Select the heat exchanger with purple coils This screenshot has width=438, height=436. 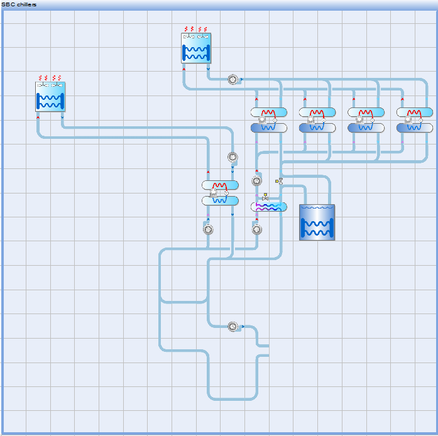tap(268, 207)
